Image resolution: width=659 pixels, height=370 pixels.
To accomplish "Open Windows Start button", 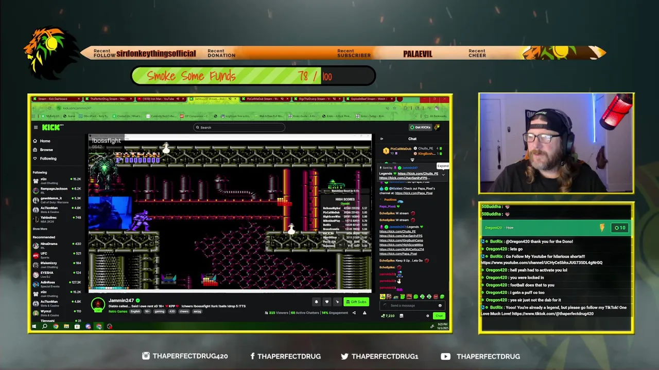I will 34,326.
